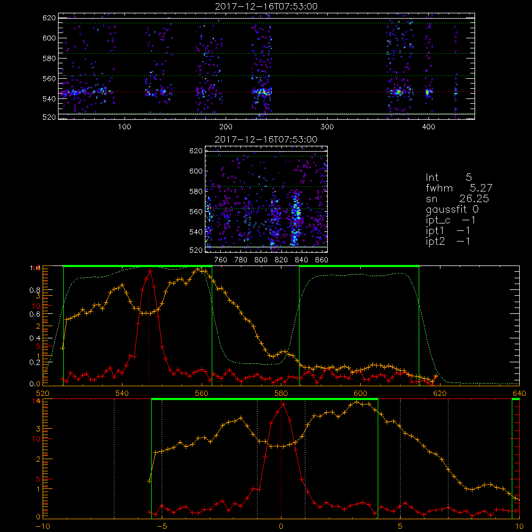
Task: Click y-axis label 620 of the top image
Action: click(x=49, y=18)
